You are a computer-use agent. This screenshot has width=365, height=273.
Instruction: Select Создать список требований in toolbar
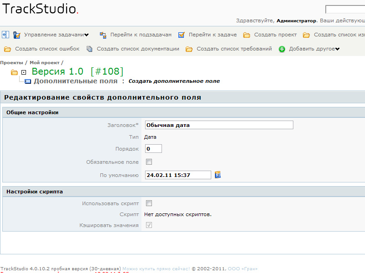[x=234, y=49]
